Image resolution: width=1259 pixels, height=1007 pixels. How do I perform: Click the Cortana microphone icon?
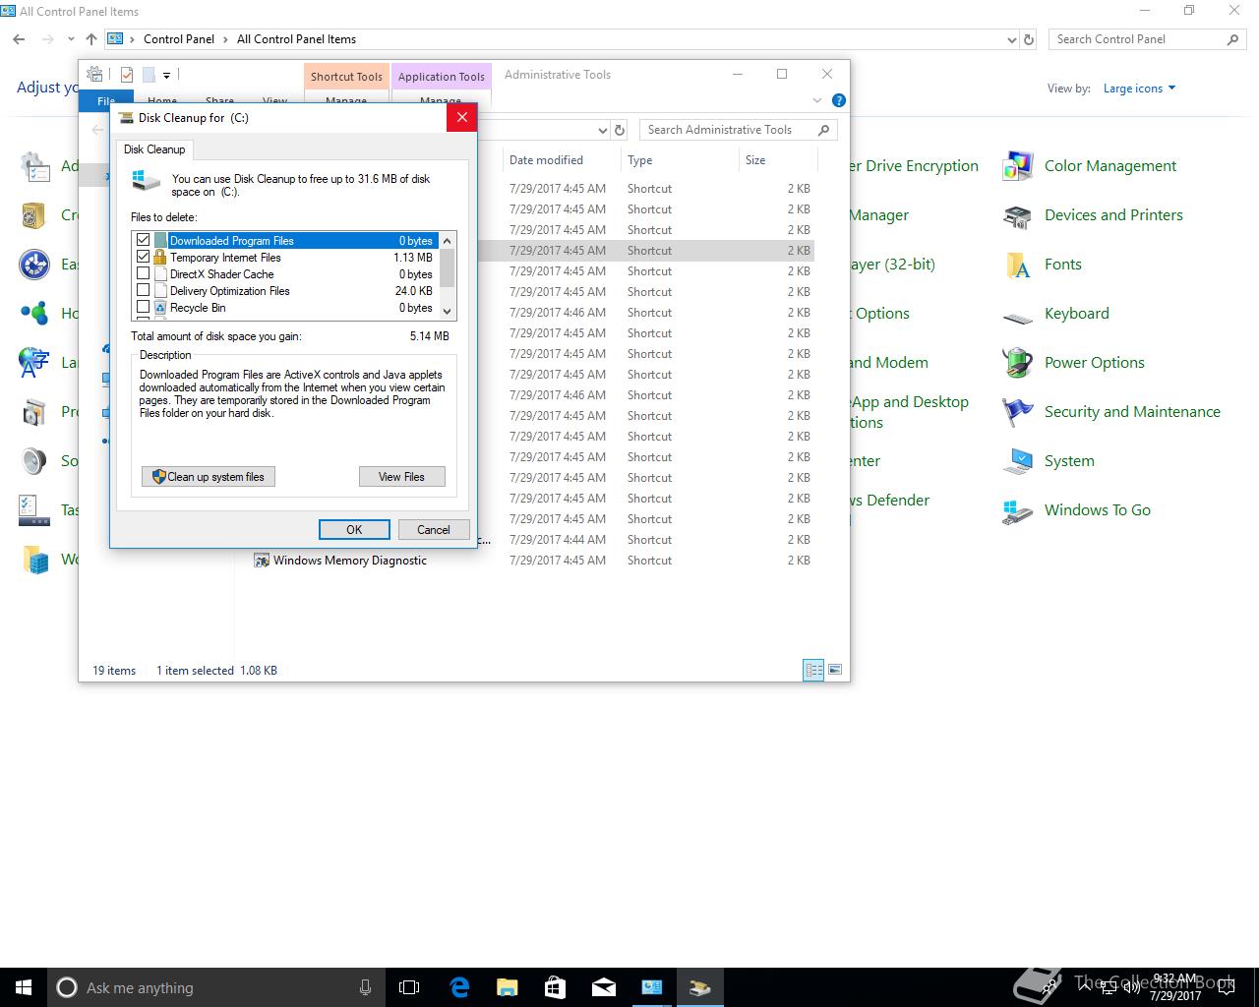tap(366, 987)
